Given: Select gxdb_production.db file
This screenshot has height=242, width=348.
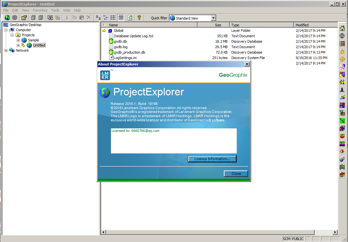Looking at the screenshot, I should coord(129,52).
